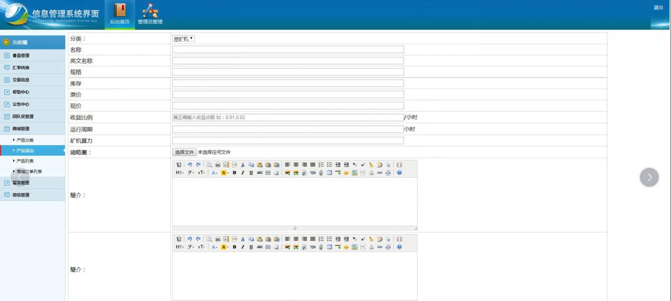Image resolution: width=671 pixels, height=301 pixels.
Task: Open highlight color picker in first 簡介 editor
Action: [225, 173]
